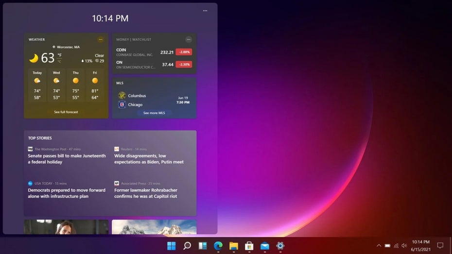Click the -2.30% change badge
This screenshot has width=452, height=254.
click(x=184, y=65)
